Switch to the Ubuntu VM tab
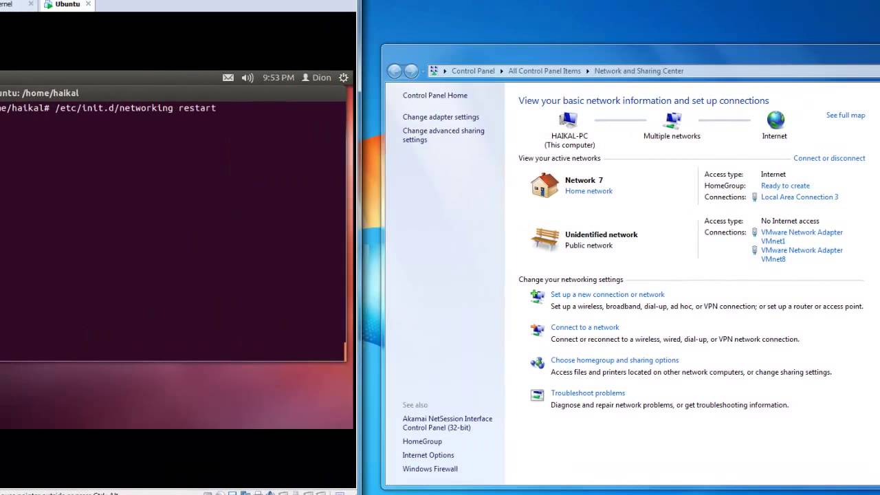The image size is (880, 495). (x=67, y=4)
